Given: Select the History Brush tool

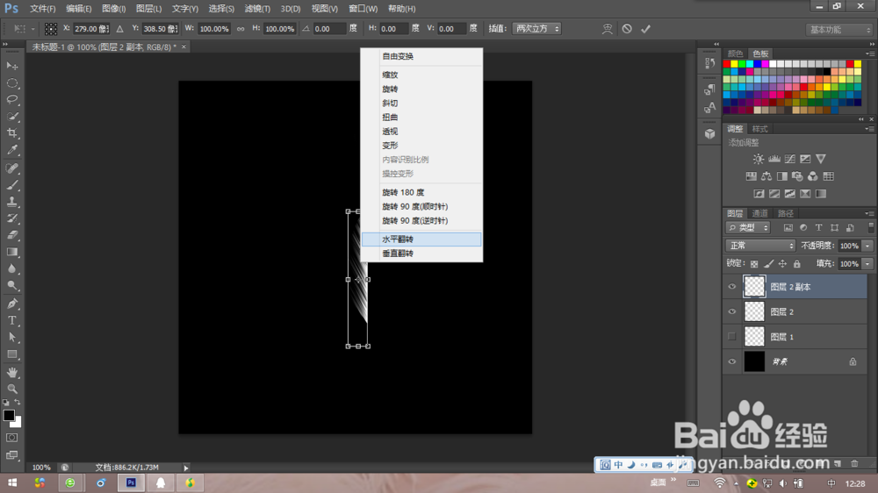Looking at the screenshot, I should pos(11,218).
